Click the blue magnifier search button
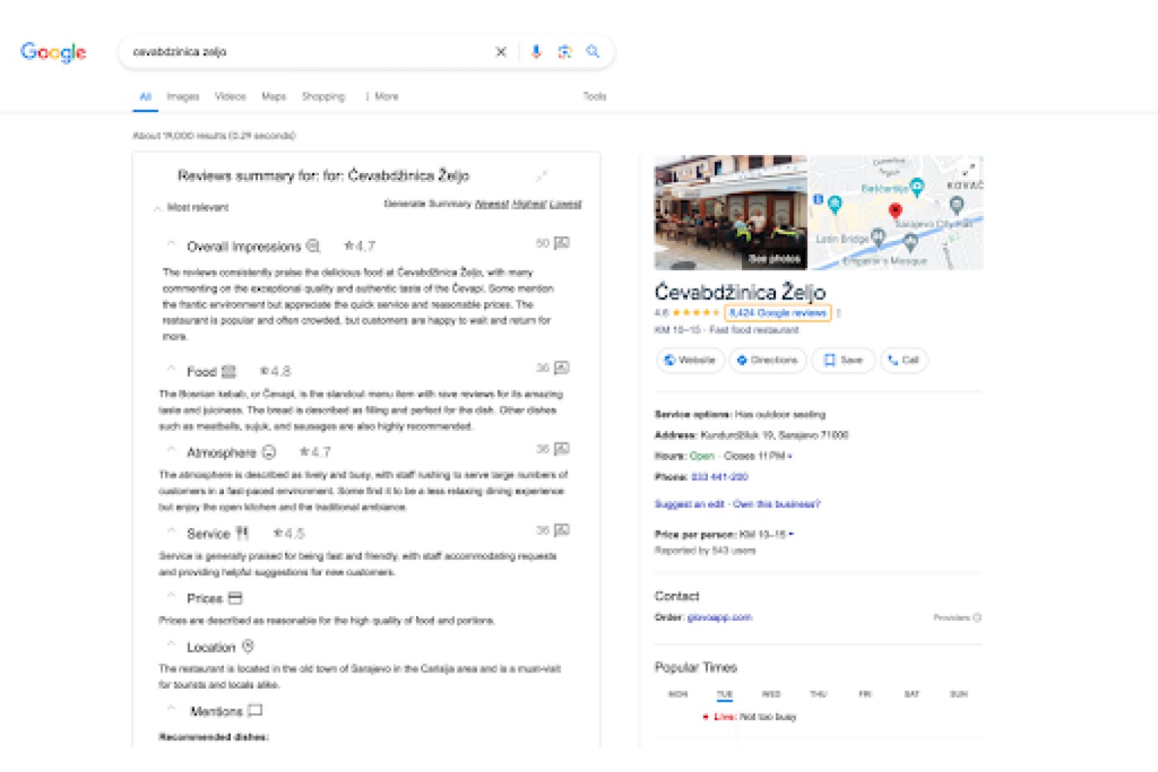1158x772 pixels. [x=593, y=52]
